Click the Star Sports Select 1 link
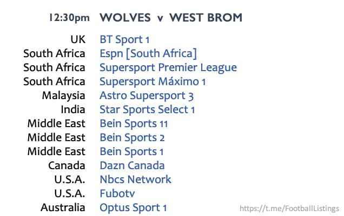 147,110
